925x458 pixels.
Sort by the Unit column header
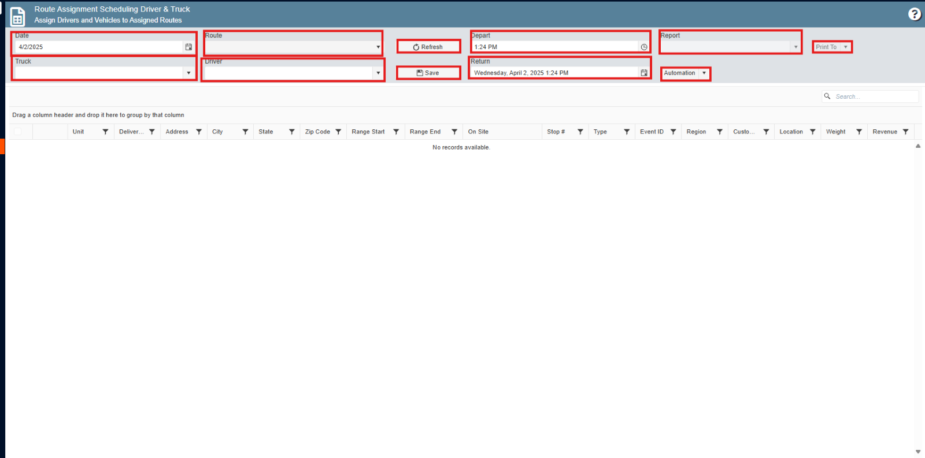[x=78, y=132]
